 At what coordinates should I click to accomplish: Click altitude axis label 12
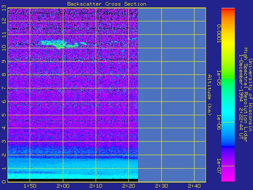pos(4,21)
